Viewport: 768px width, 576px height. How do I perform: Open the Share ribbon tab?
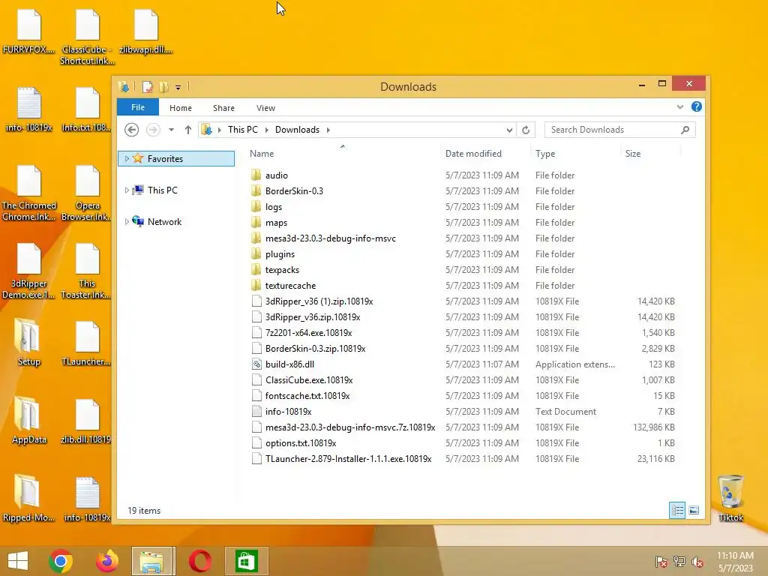tap(223, 108)
